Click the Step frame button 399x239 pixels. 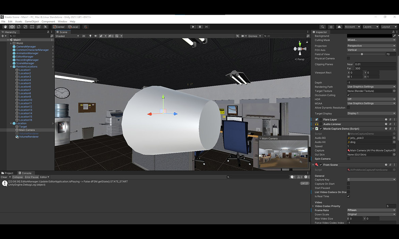[206, 27]
